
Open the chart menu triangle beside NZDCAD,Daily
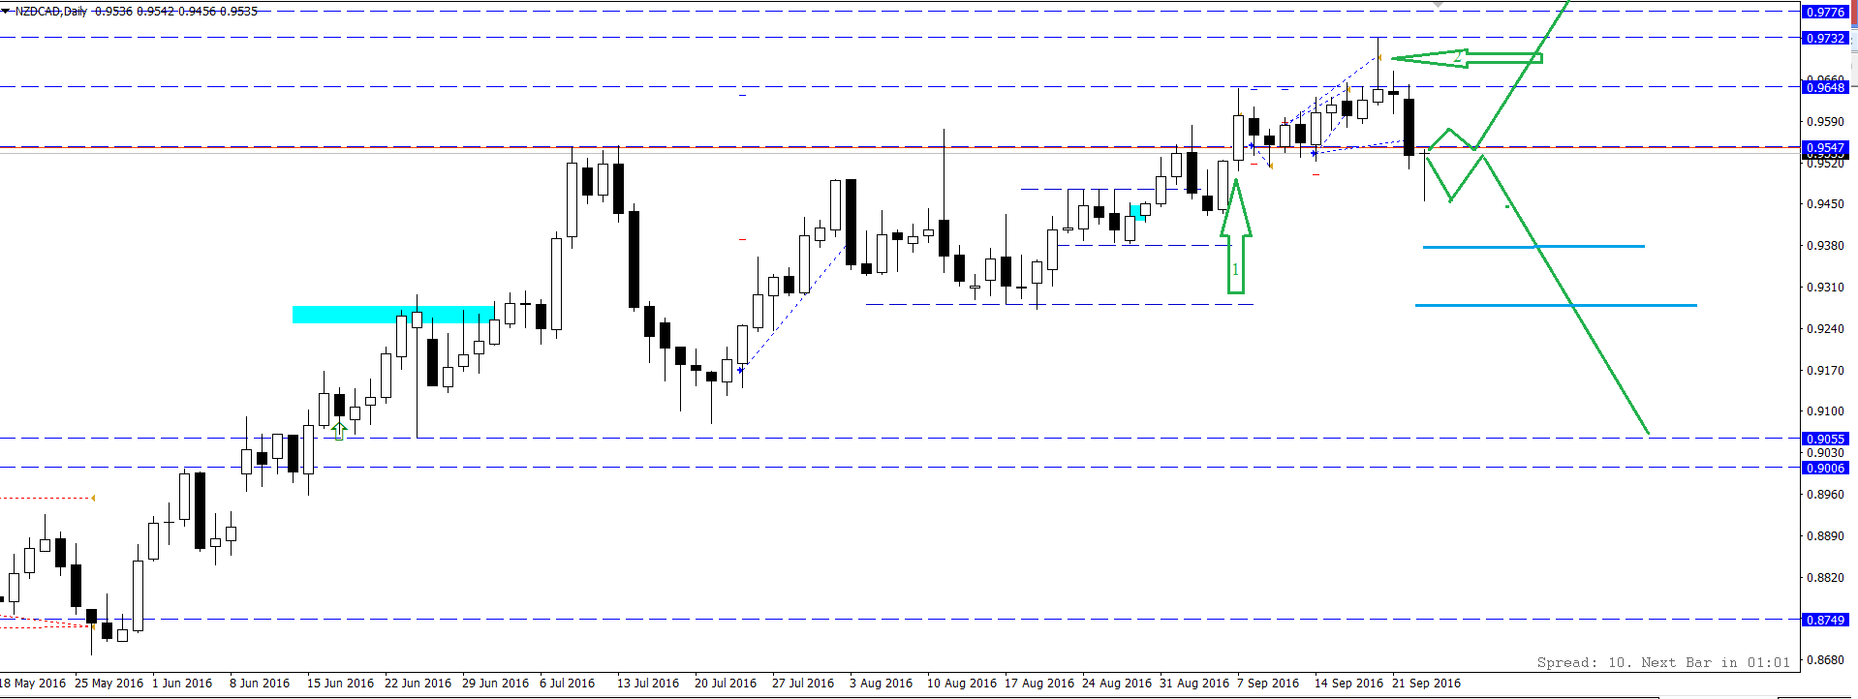(x=6, y=11)
